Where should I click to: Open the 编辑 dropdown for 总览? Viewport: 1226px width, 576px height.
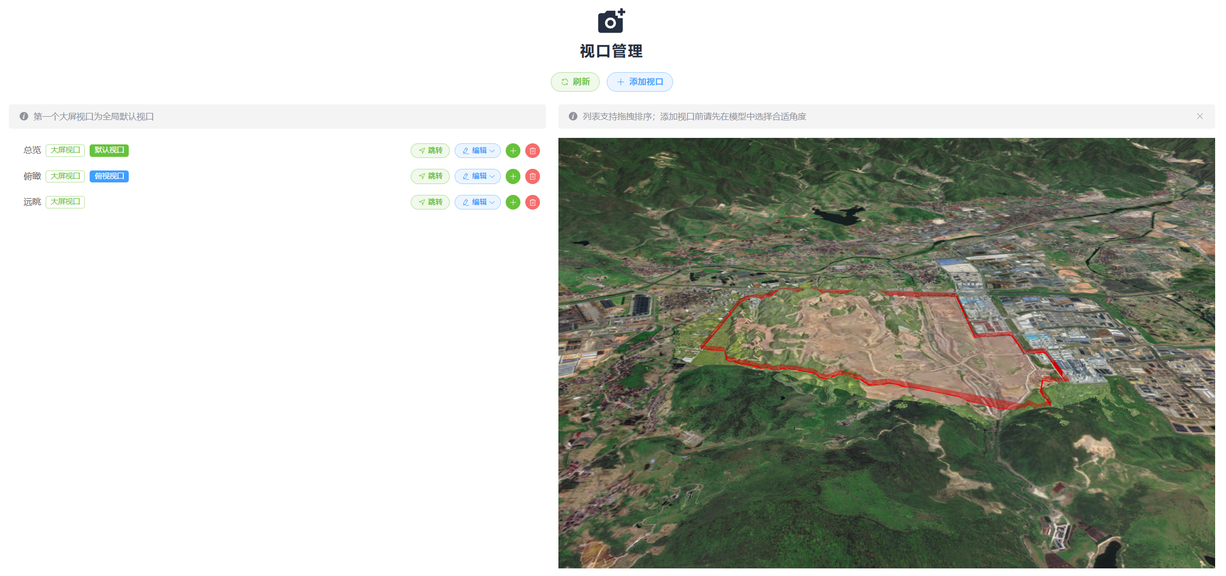tap(477, 151)
